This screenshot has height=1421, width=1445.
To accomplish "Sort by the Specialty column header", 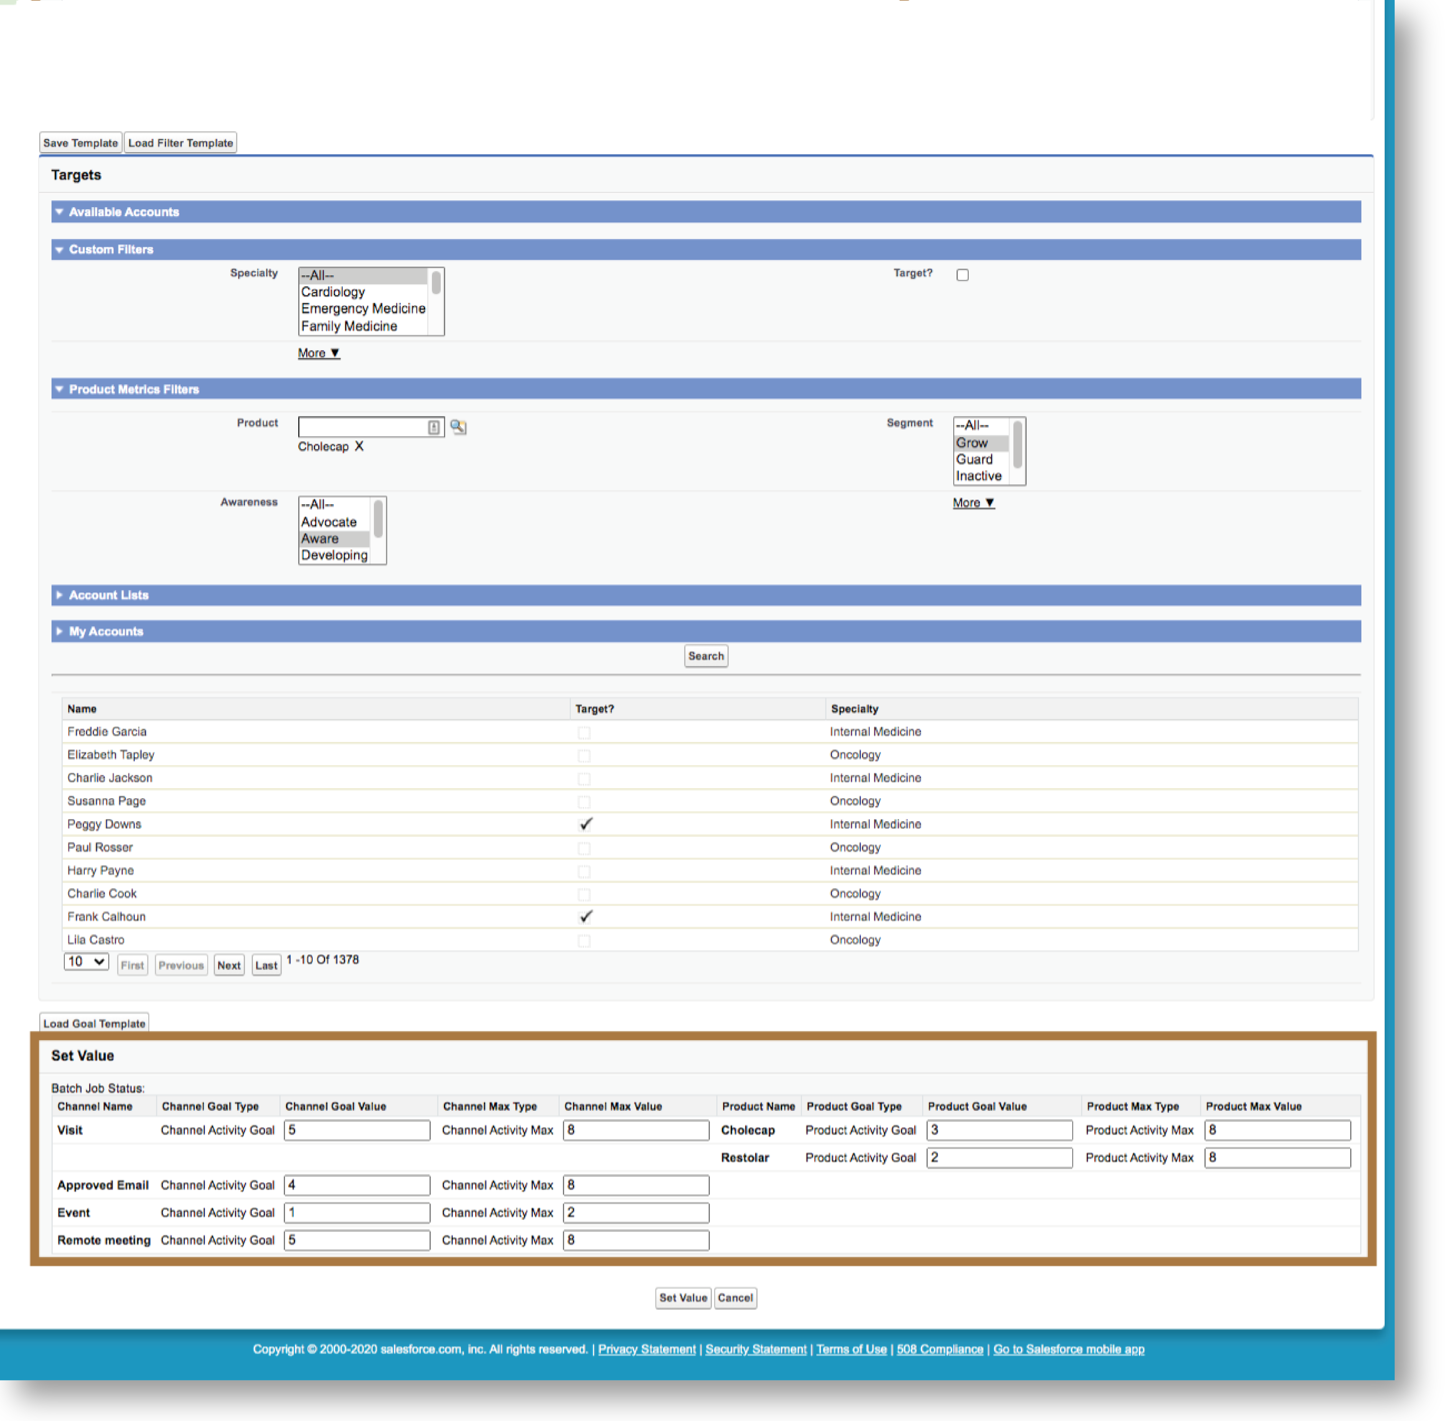I will pyautogui.click(x=855, y=709).
